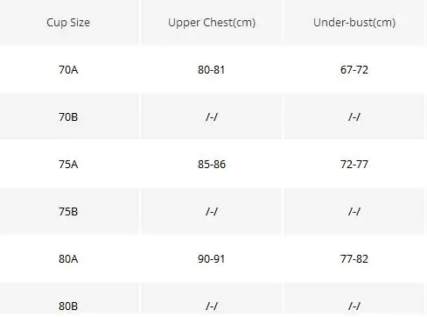This screenshot has width=427, height=317.
Task: Click the 75B under-bust placeholder cell
Action: click(x=354, y=212)
